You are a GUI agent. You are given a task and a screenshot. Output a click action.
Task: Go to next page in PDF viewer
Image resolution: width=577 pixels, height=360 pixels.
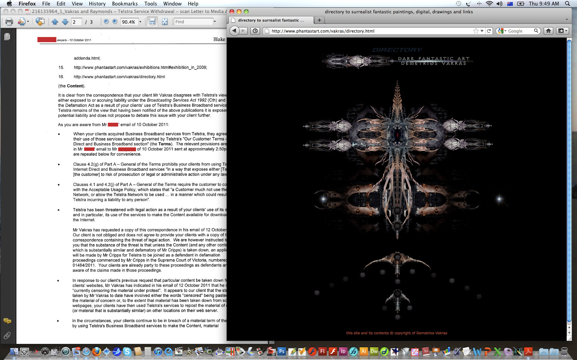coord(65,22)
